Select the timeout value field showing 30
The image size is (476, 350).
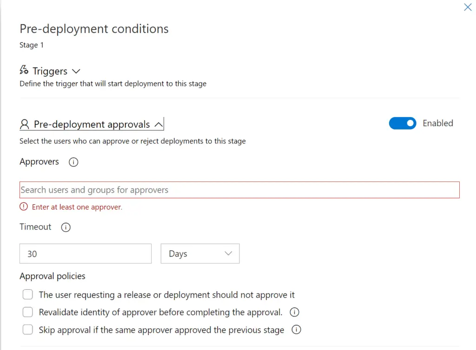click(85, 253)
